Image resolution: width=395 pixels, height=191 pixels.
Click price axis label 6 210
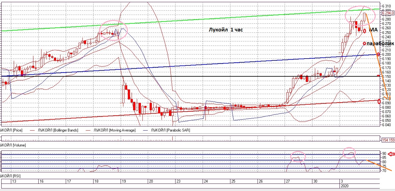[387, 50]
